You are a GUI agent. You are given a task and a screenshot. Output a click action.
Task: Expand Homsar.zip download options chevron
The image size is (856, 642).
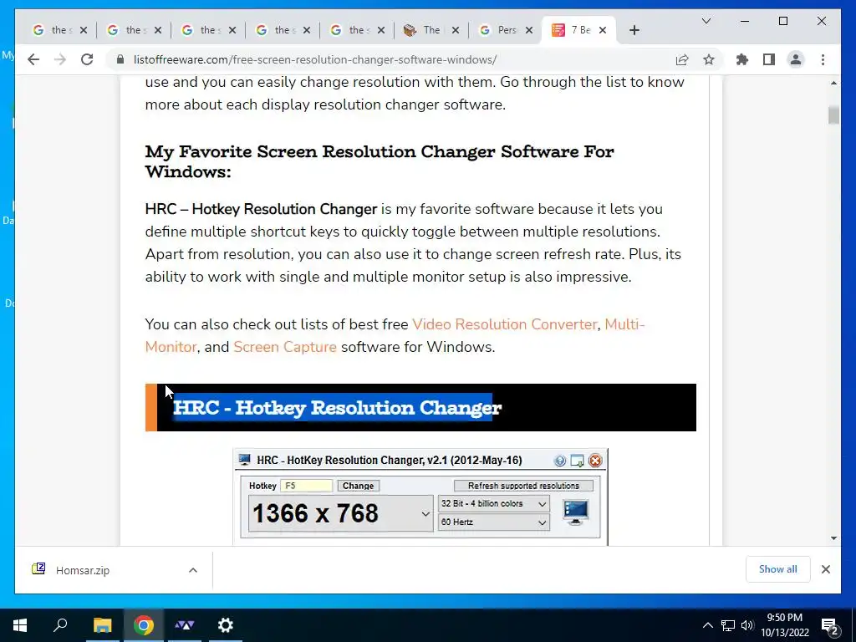(x=193, y=570)
